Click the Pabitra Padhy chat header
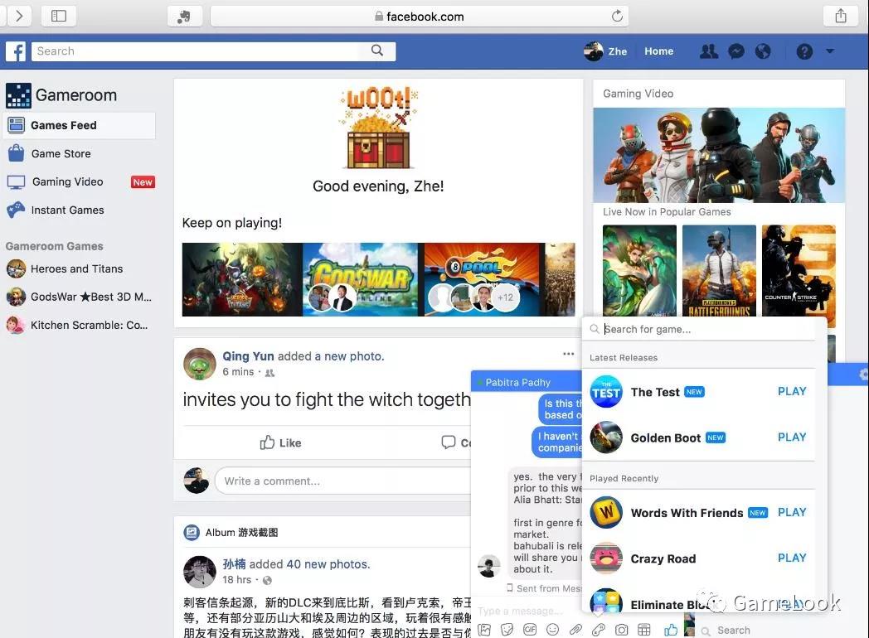869x638 pixels. click(x=527, y=382)
